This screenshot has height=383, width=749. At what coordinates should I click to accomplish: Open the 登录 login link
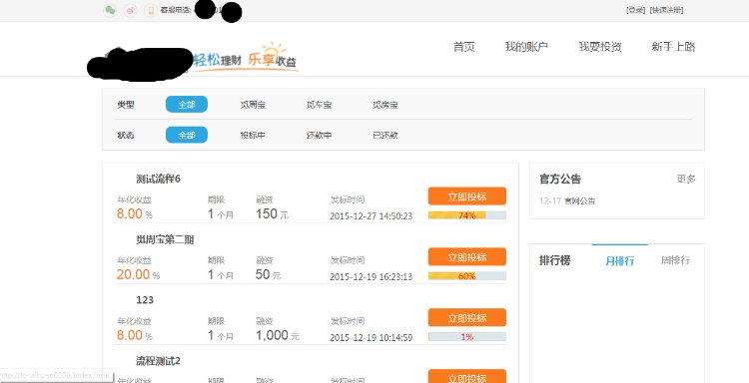point(636,10)
